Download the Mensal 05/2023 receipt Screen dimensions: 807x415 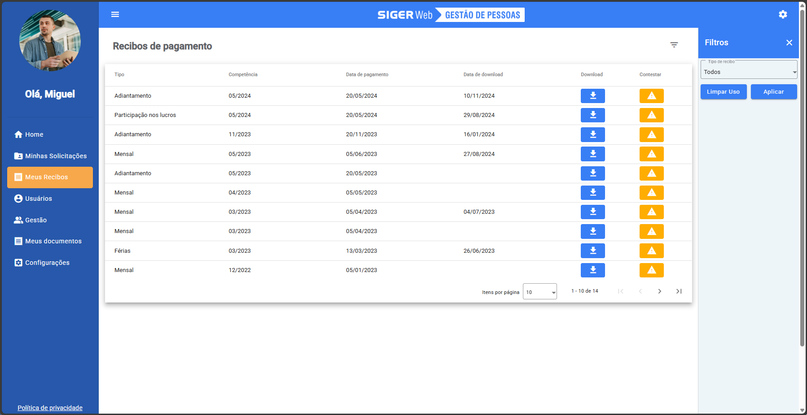pos(593,154)
